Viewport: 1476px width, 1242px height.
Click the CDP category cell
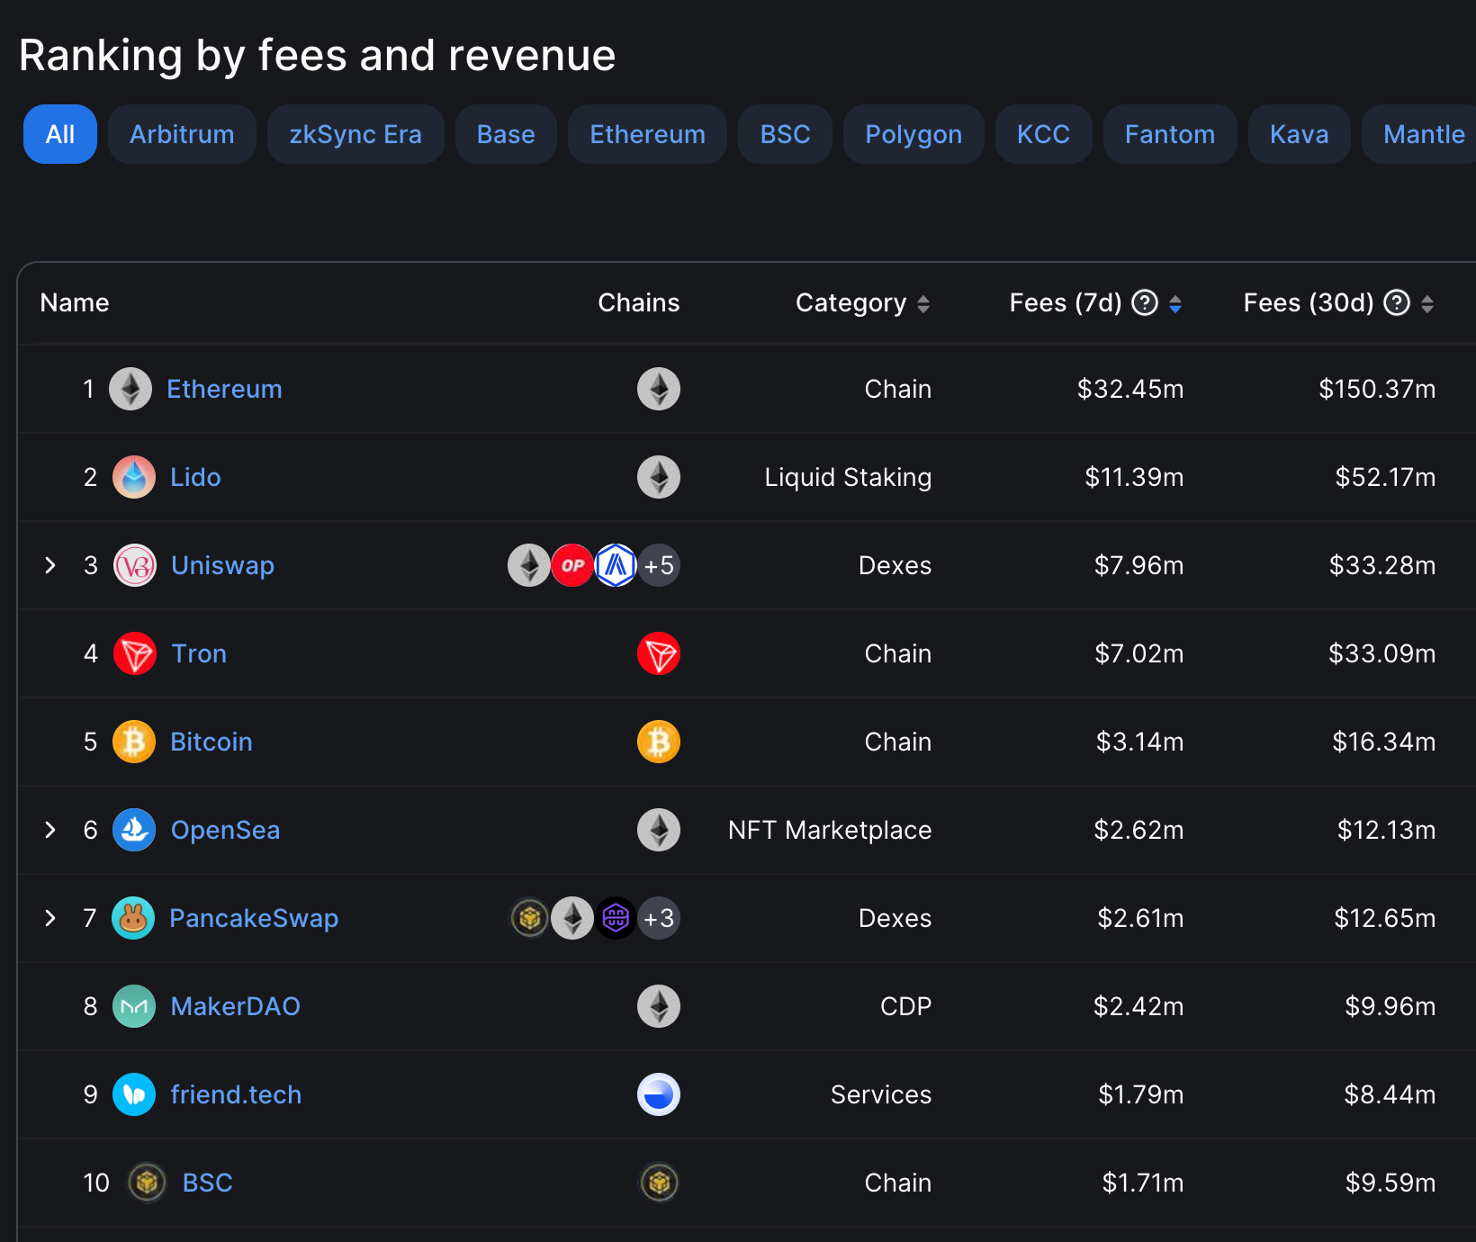point(905,1006)
